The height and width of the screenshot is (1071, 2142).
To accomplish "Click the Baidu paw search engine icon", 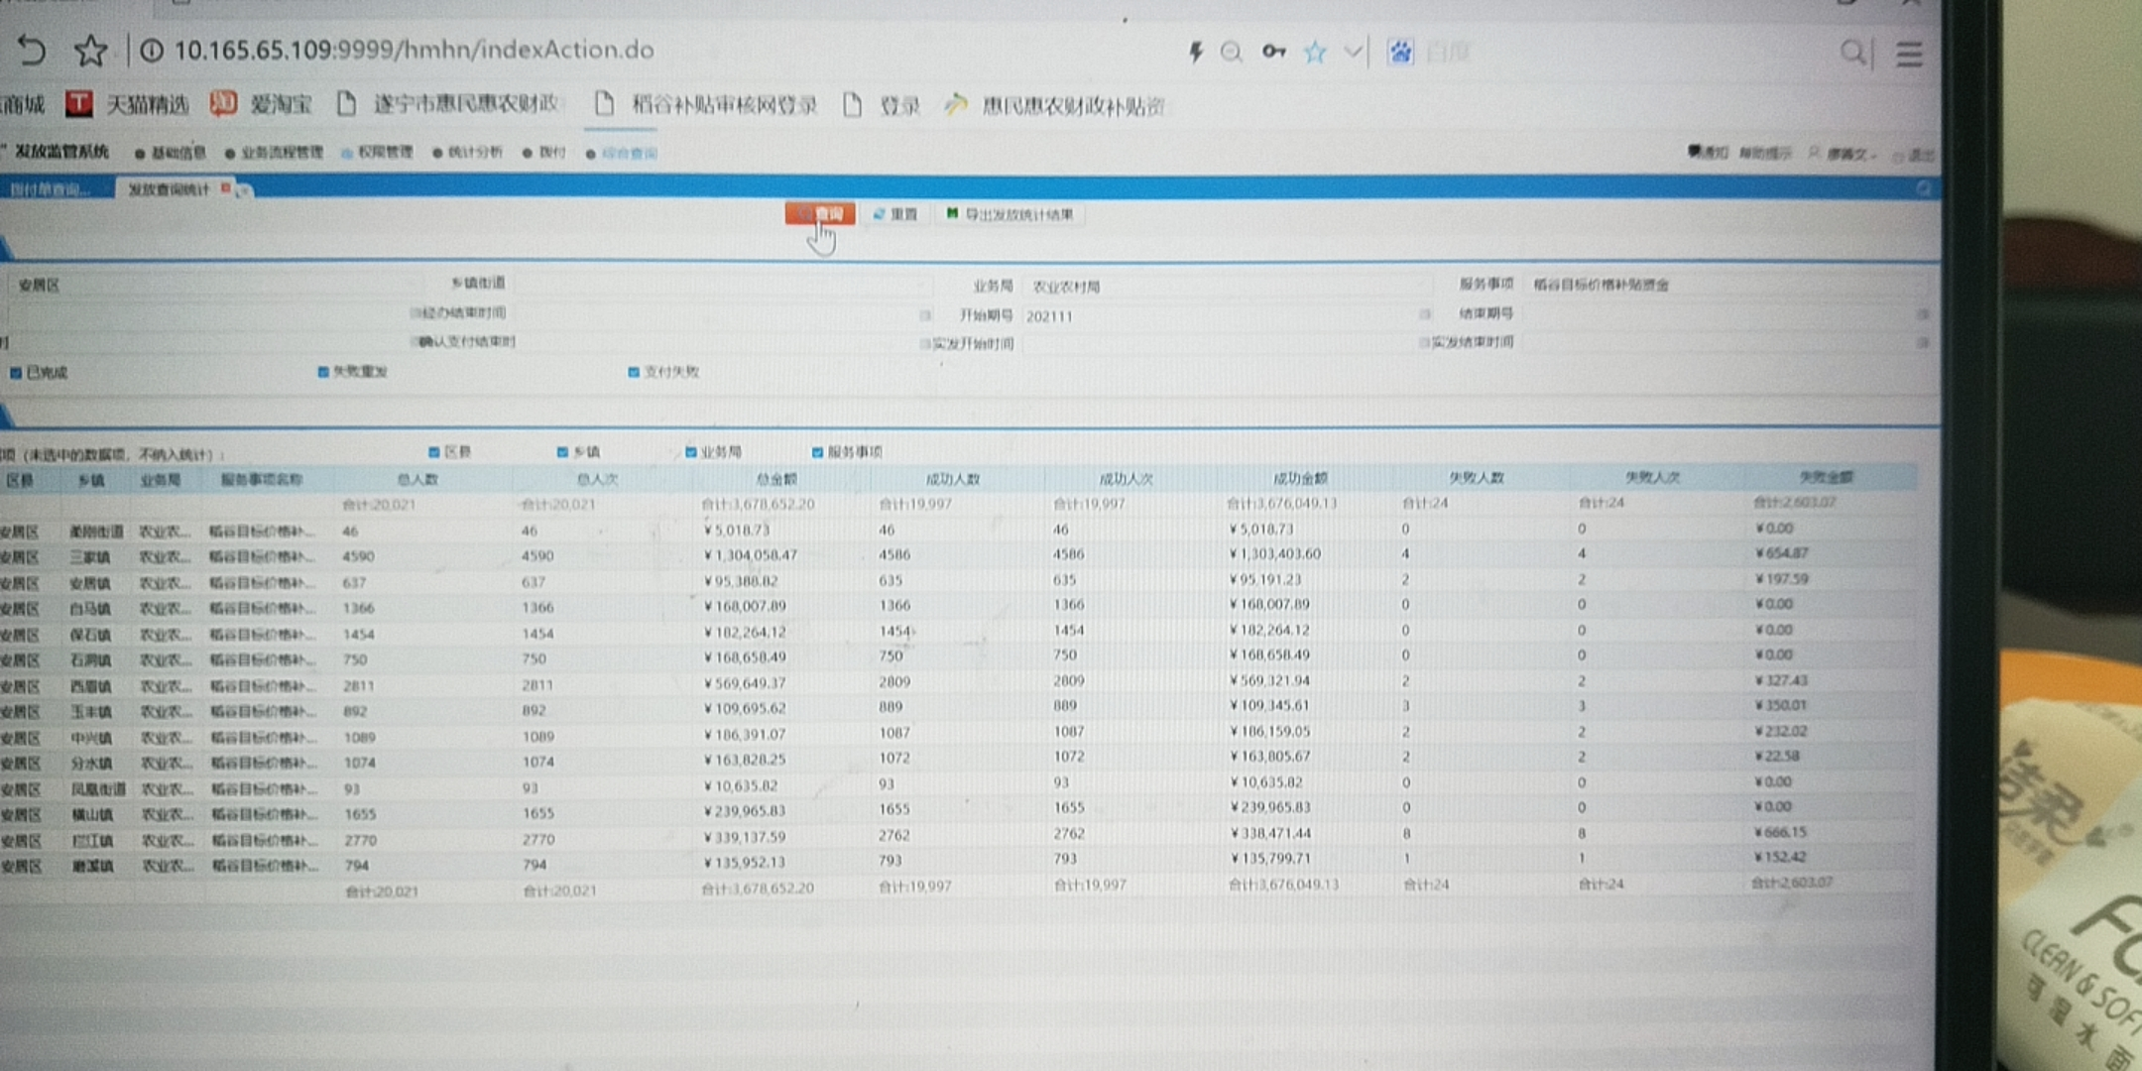I will tap(1400, 52).
